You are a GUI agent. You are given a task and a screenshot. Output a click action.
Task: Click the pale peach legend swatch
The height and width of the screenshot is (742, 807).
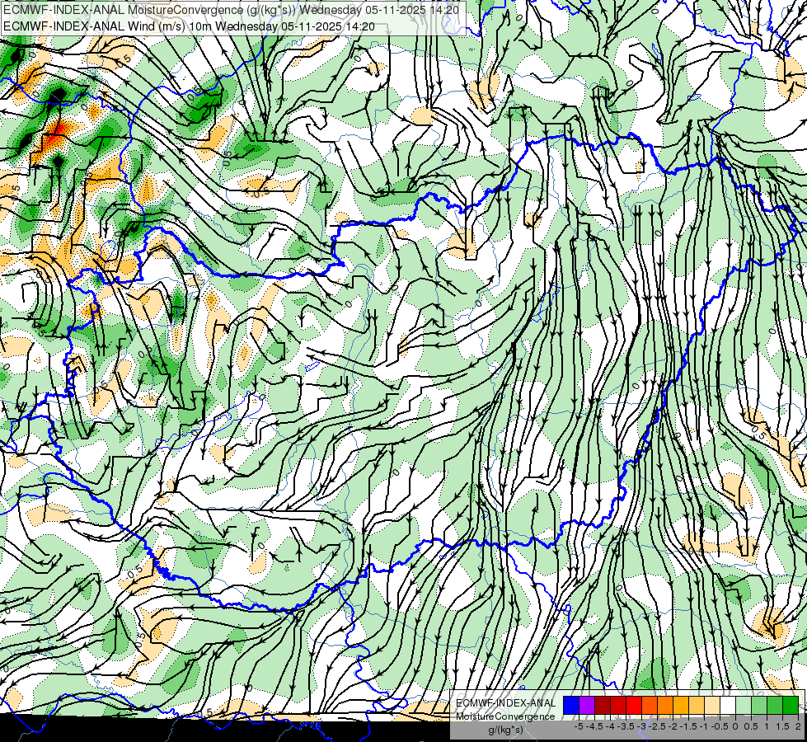pos(712,706)
